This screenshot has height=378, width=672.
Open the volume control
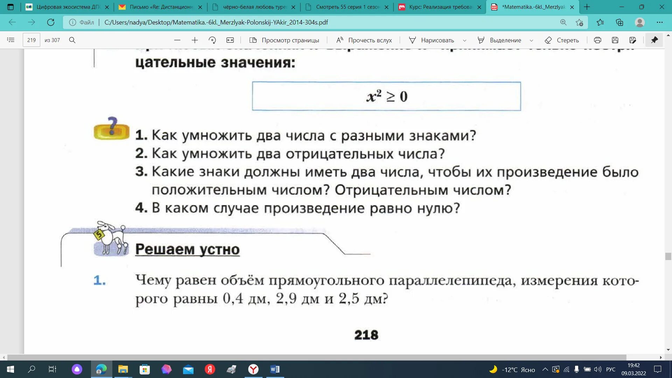[598, 369]
